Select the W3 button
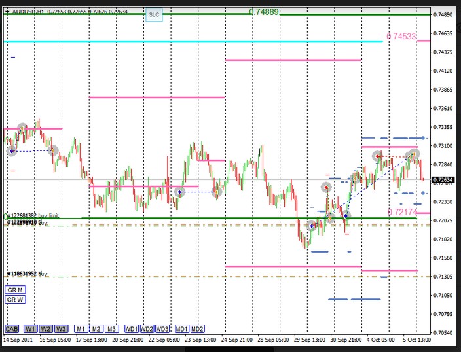This screenshot has width=461, height=352. pos(61,328)
